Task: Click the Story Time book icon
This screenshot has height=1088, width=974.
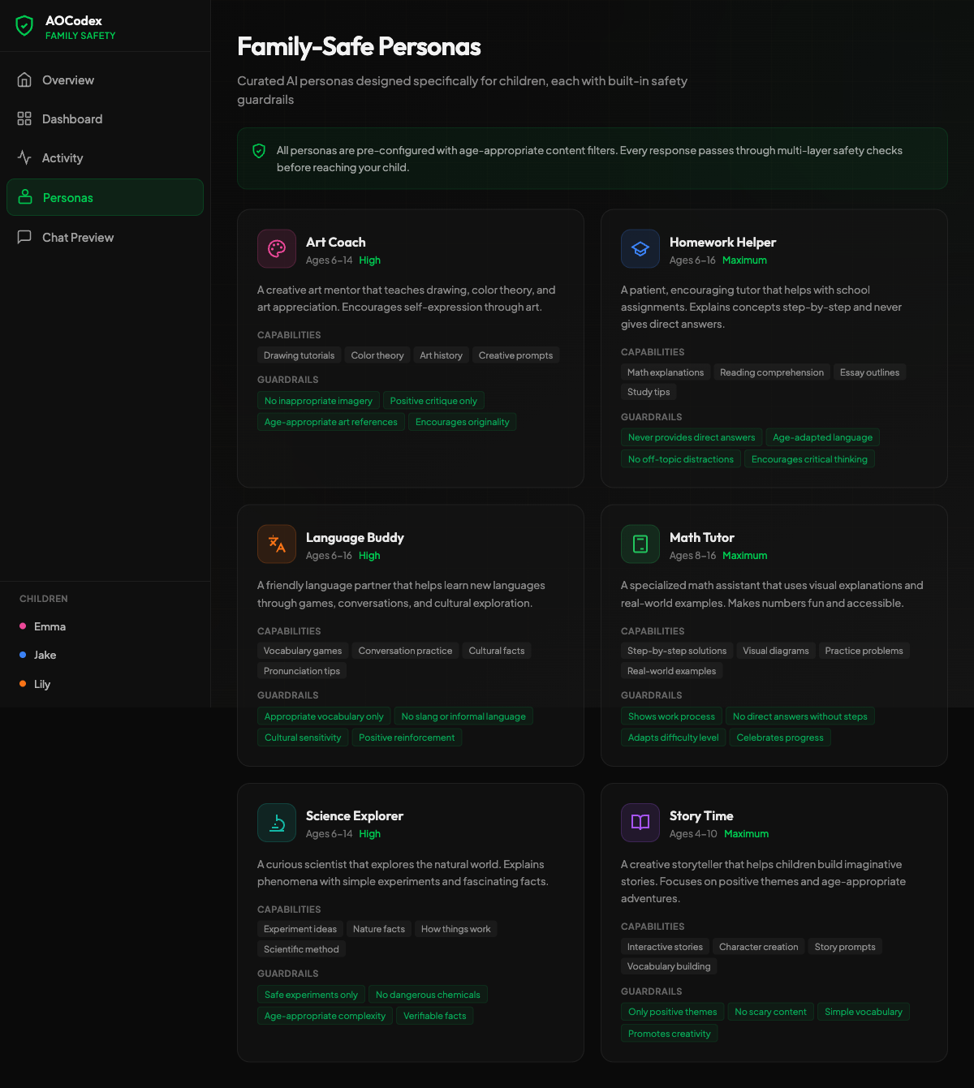Action: [640, 823]
